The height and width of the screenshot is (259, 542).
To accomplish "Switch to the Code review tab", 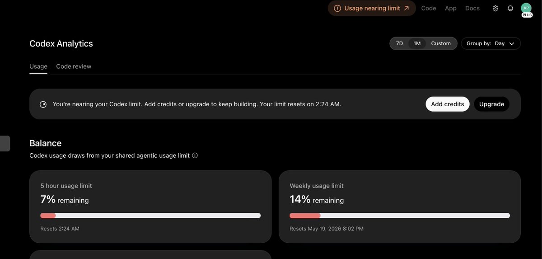I will click(74, 66).
